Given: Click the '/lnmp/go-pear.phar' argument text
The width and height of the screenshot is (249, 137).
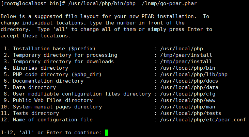Looking at the screenshot, I should 169,3.
